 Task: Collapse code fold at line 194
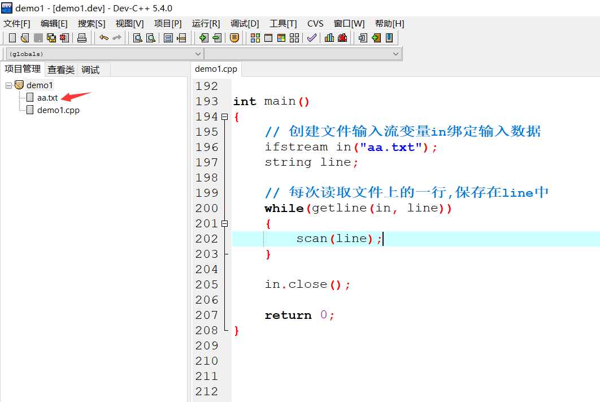[x=225, y=117]
